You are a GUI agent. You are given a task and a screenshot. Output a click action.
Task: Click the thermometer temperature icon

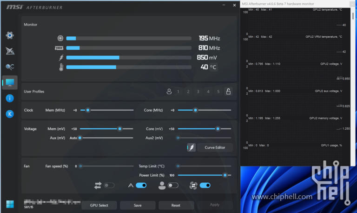click(61, 67)
